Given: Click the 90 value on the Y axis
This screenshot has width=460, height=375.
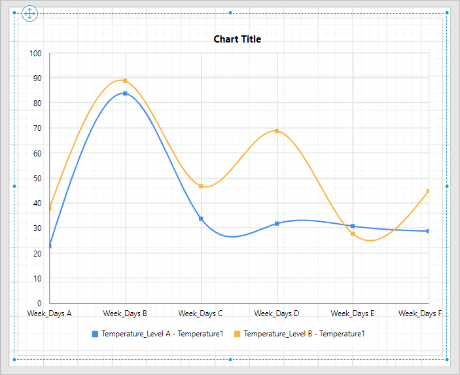Looking at the screenshot, I should coord(37,79).
